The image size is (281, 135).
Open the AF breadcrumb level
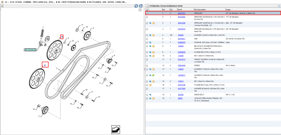[x=13, y=2]
